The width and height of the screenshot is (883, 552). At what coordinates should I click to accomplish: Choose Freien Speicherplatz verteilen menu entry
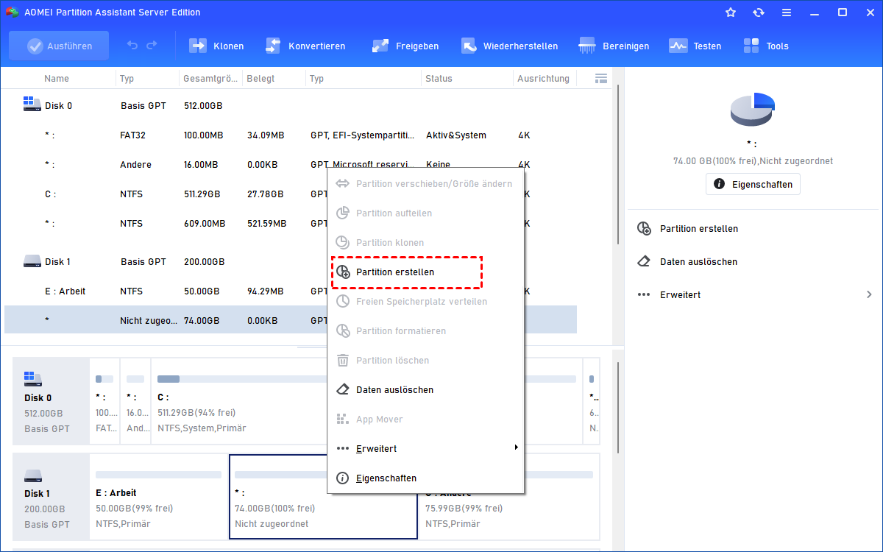[425, 301]
